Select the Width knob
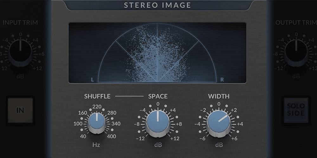This screenshot has height=158, width=317. pyautogui.click(x=219, y=122)
